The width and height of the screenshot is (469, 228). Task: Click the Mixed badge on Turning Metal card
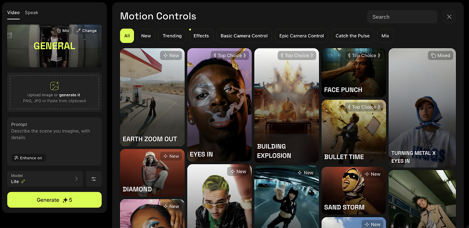click(441, 55)
